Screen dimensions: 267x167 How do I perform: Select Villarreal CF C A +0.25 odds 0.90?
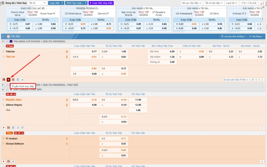pyautogui.click(x=242, y=28)
